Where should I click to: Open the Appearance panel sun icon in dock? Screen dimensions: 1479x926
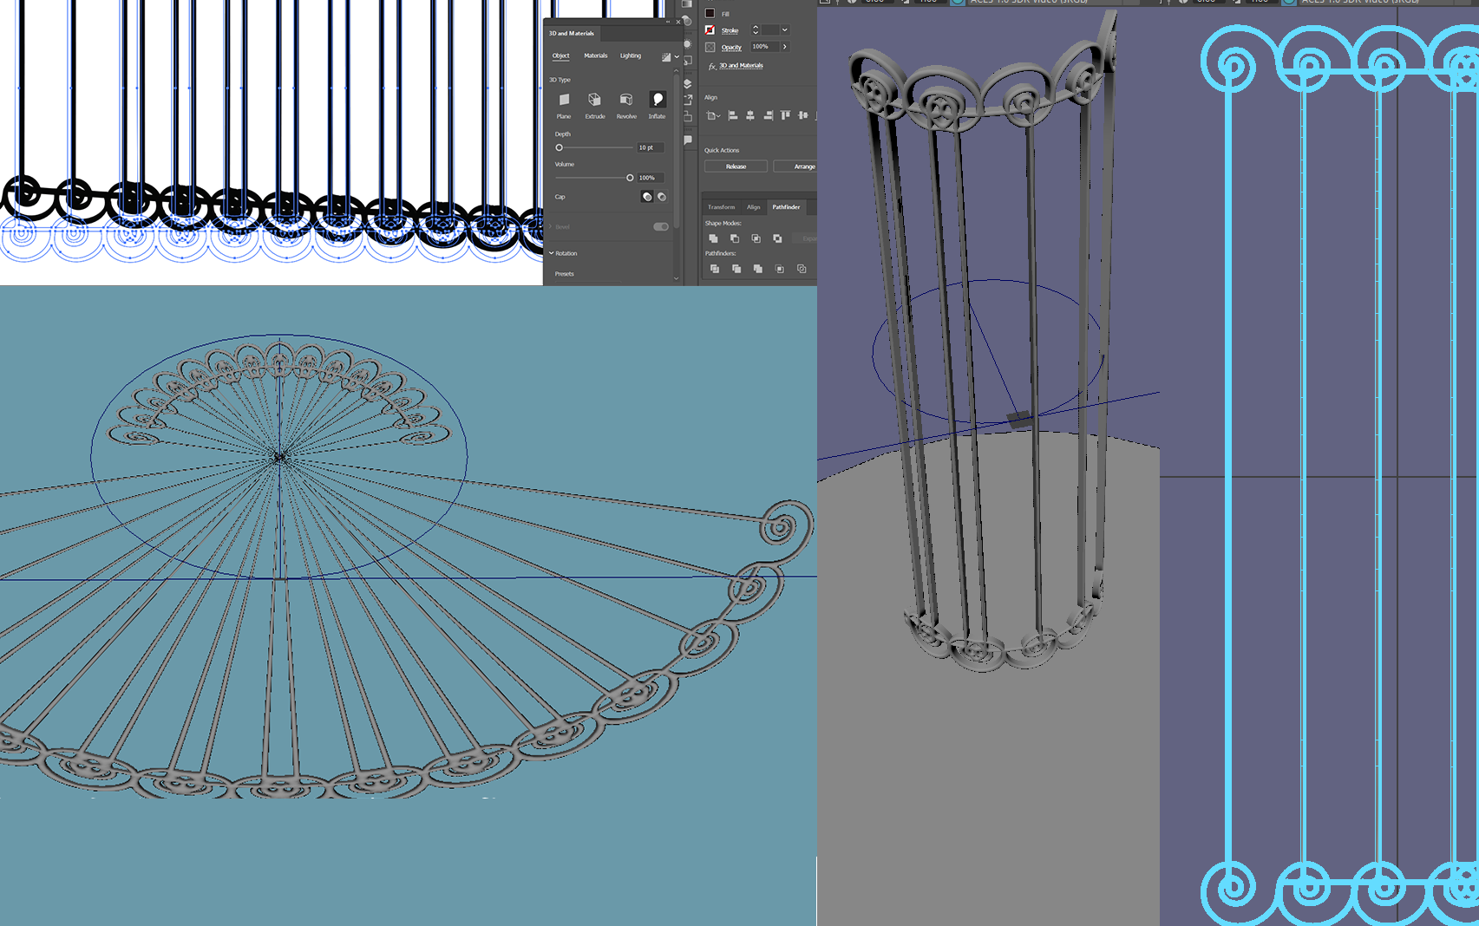pyautogui.click(x=688, y=43)
